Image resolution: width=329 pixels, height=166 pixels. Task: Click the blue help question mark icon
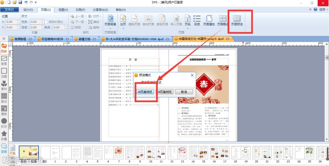click(x=315, y=9)
